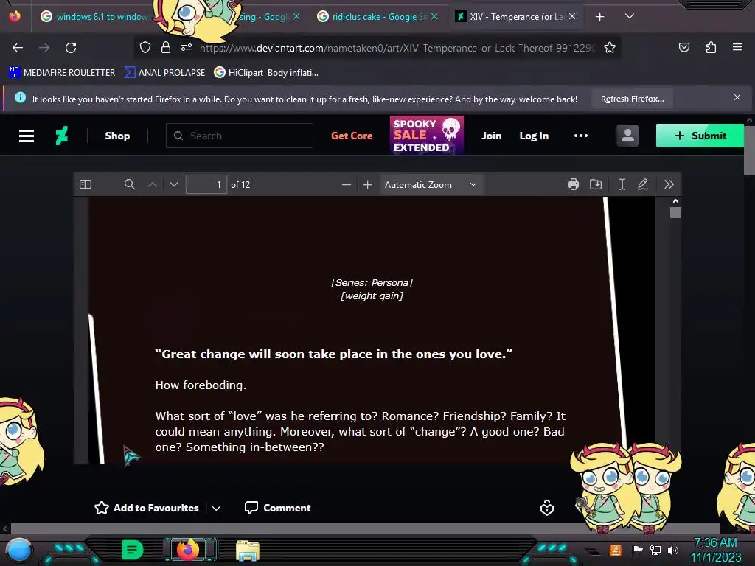Open a new browser tab
This screenshot has height=566, width=755.
point(599,17)
